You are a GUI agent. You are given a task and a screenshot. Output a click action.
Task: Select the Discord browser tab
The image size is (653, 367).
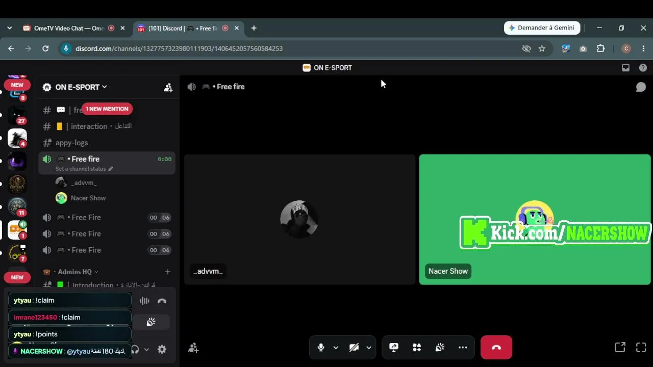pyautogui.click(x=183, y=28)
